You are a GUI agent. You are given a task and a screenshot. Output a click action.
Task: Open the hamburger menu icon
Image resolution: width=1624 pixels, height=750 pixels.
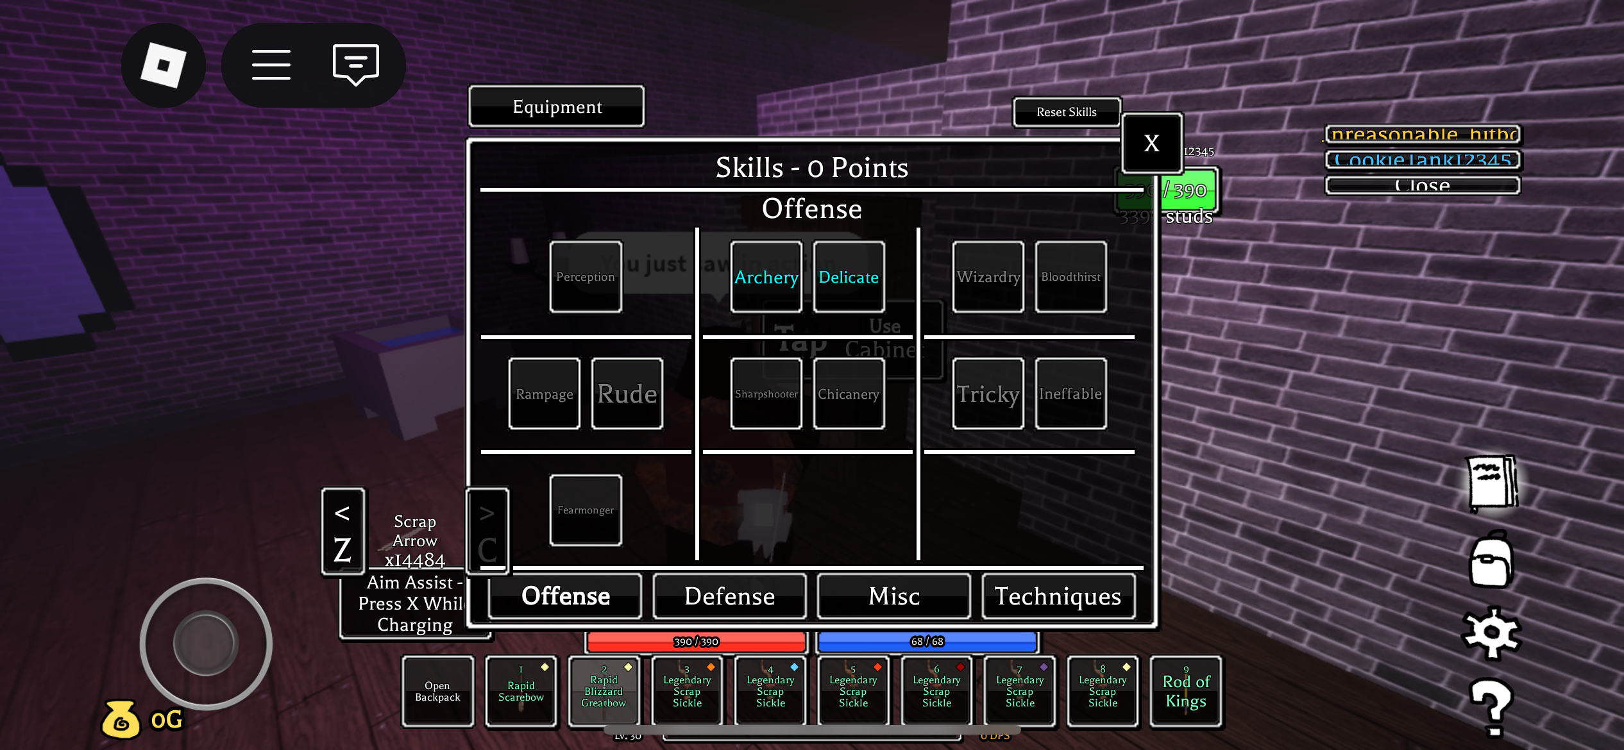(271, 65)
